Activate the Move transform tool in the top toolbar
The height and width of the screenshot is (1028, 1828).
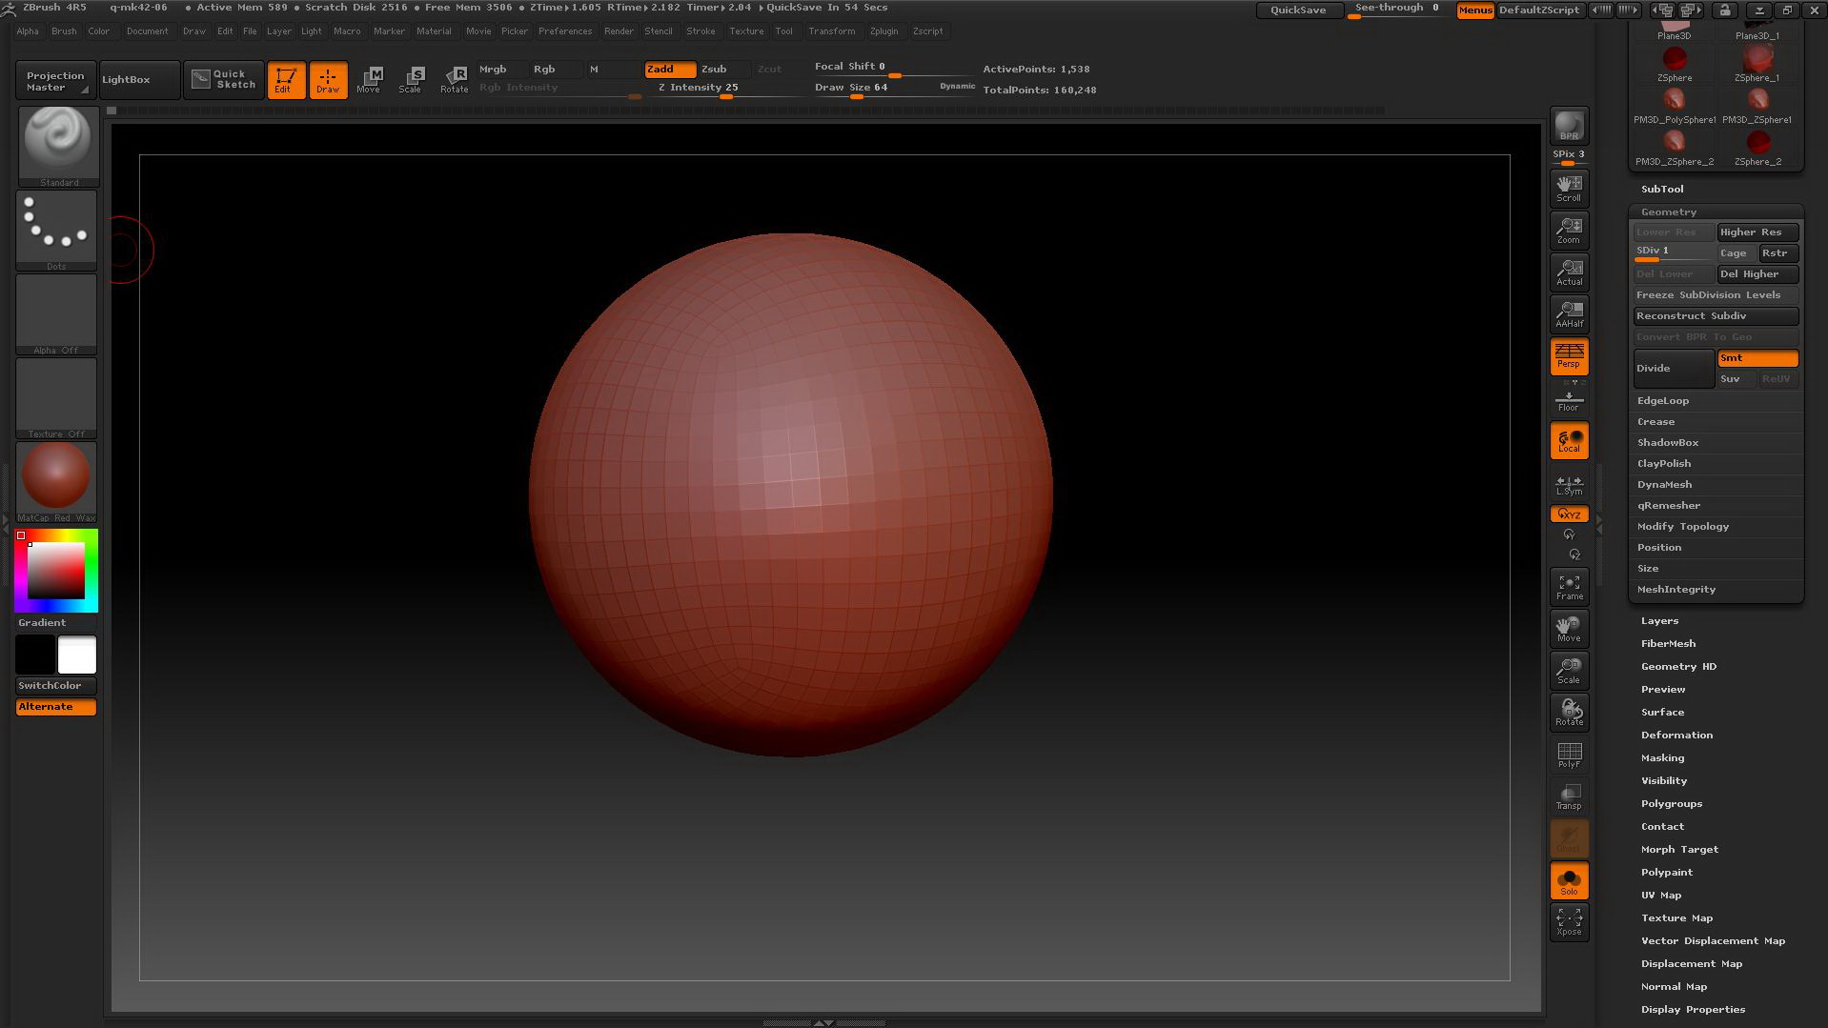point(370,80)
